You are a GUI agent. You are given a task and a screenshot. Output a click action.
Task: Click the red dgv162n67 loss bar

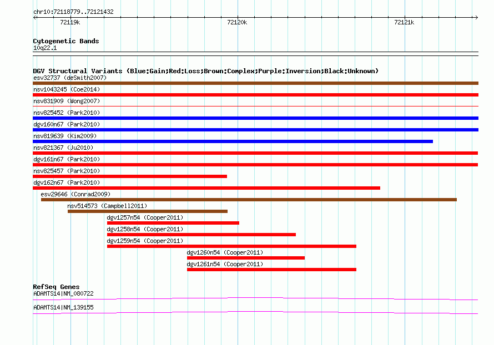206,188
